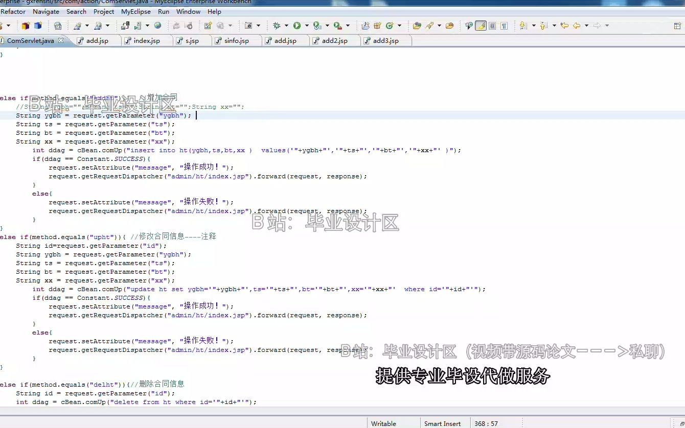Viewport: 685px width, 428px height.
Task: Click the 368:57 cursor position indicator
Action: point(486,423)
